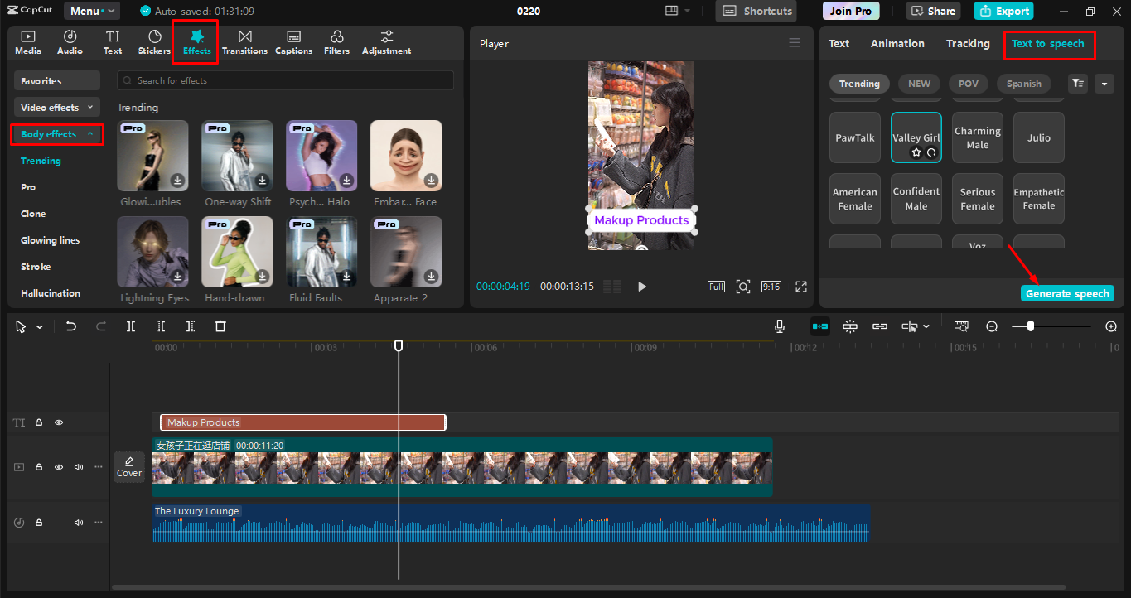Click the microphone record voiceover icon
Image resolution: width=1131 pixels, height=598 pixels.
[780, 327]
